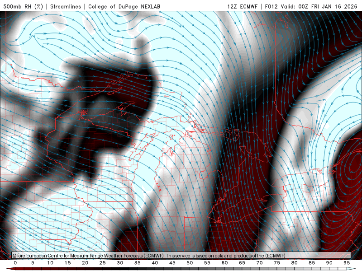Click the 'F012' forecast hour label
This screenshot has width=362, height=271.
(271, 6)
